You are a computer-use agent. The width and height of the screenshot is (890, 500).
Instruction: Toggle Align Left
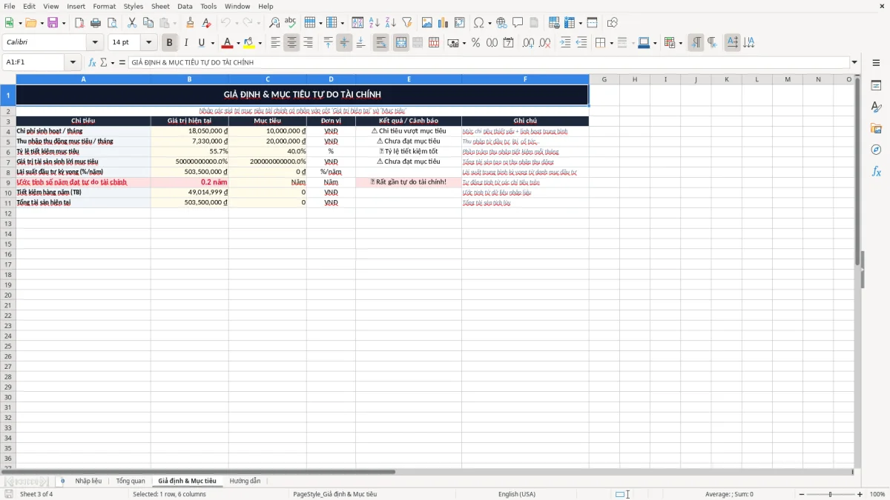(x=275, y=43)
